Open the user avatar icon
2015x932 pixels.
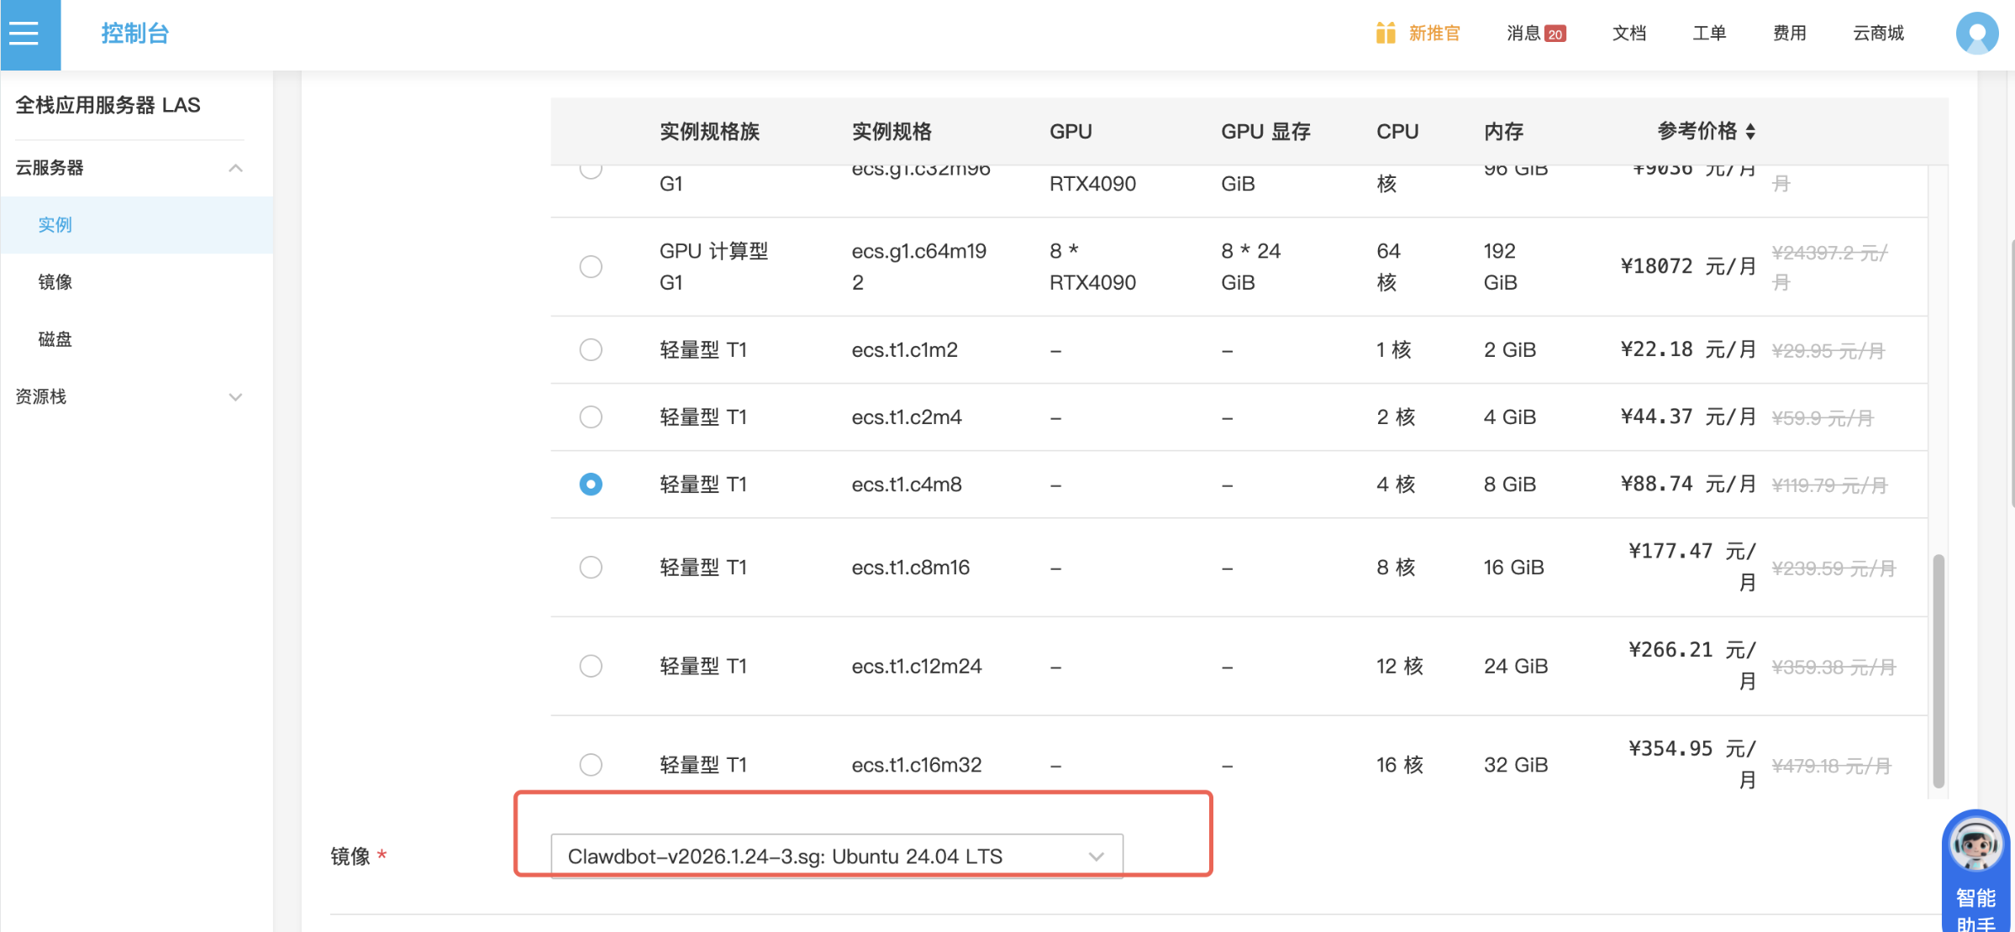pos(1976,34)
